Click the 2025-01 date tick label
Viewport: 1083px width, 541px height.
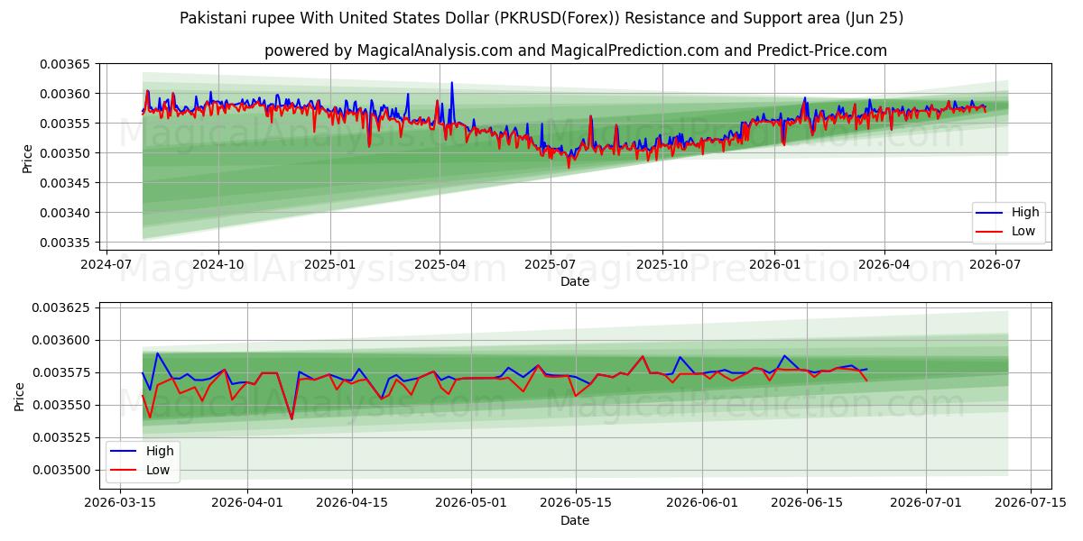pyautogui.click(x=329, y=265)
